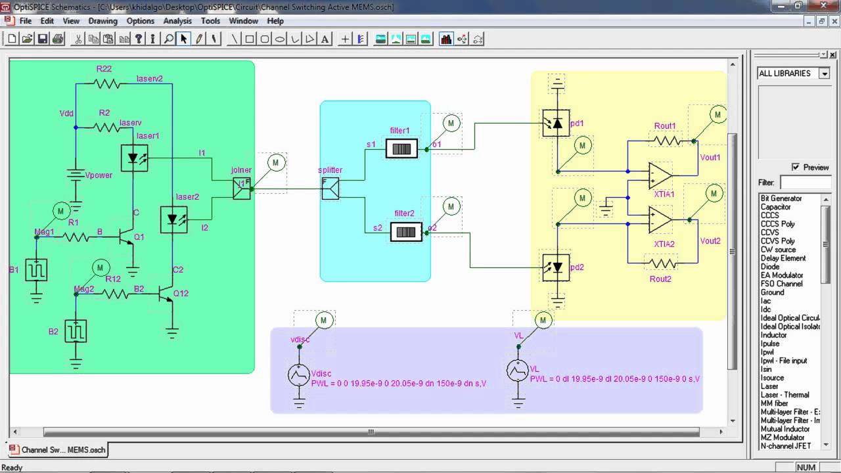Open the Tools menu
Screen dimensions: 841x473
[x=210, y=21]
